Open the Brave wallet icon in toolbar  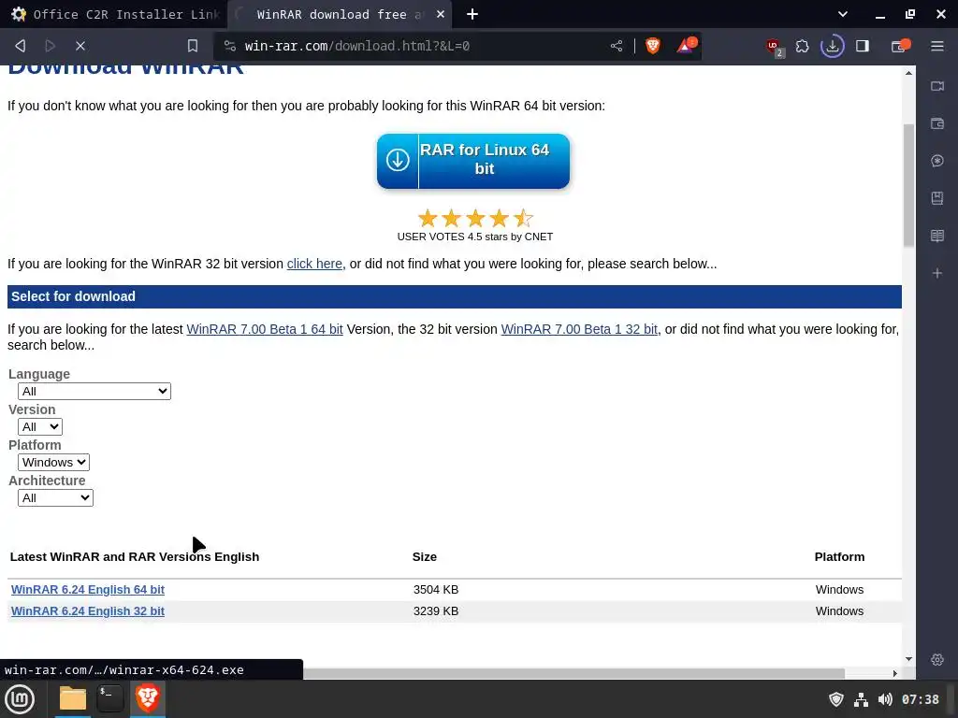pos(900,46)
